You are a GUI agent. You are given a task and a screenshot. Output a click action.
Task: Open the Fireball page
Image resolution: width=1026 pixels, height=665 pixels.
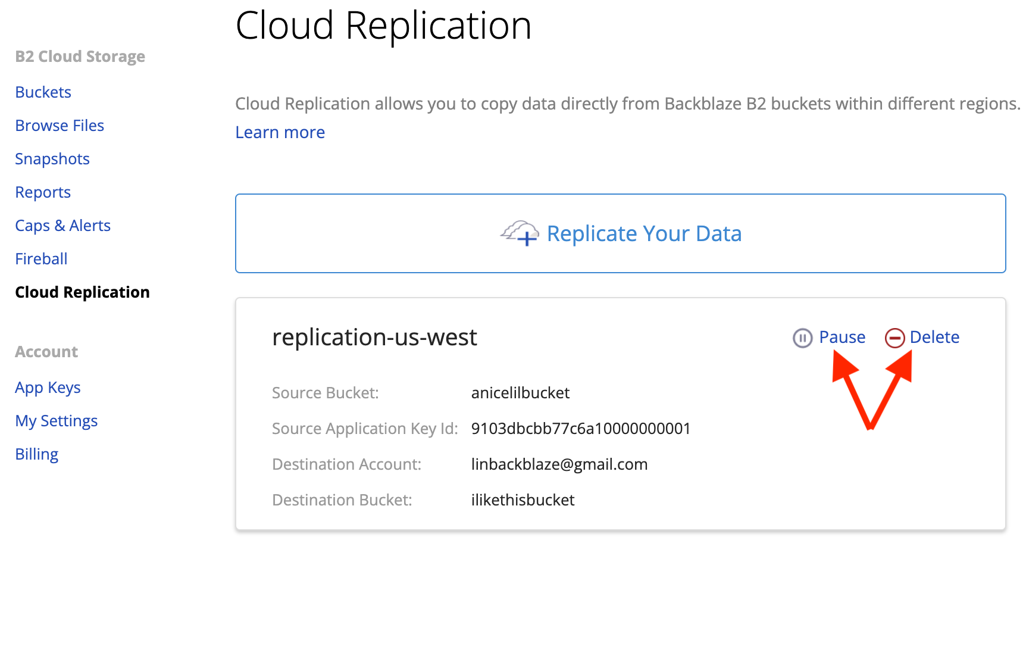41,259
